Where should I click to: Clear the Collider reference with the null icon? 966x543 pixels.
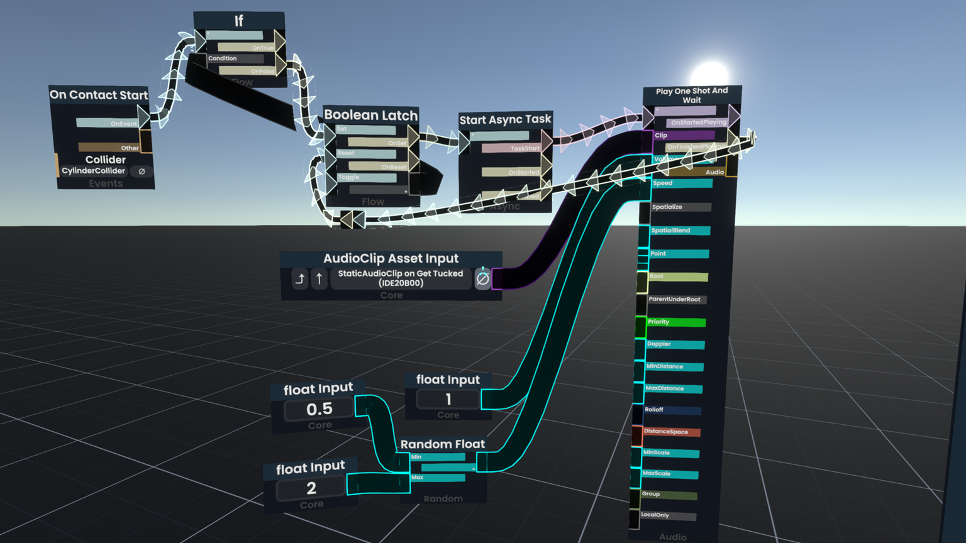[142, 171]
